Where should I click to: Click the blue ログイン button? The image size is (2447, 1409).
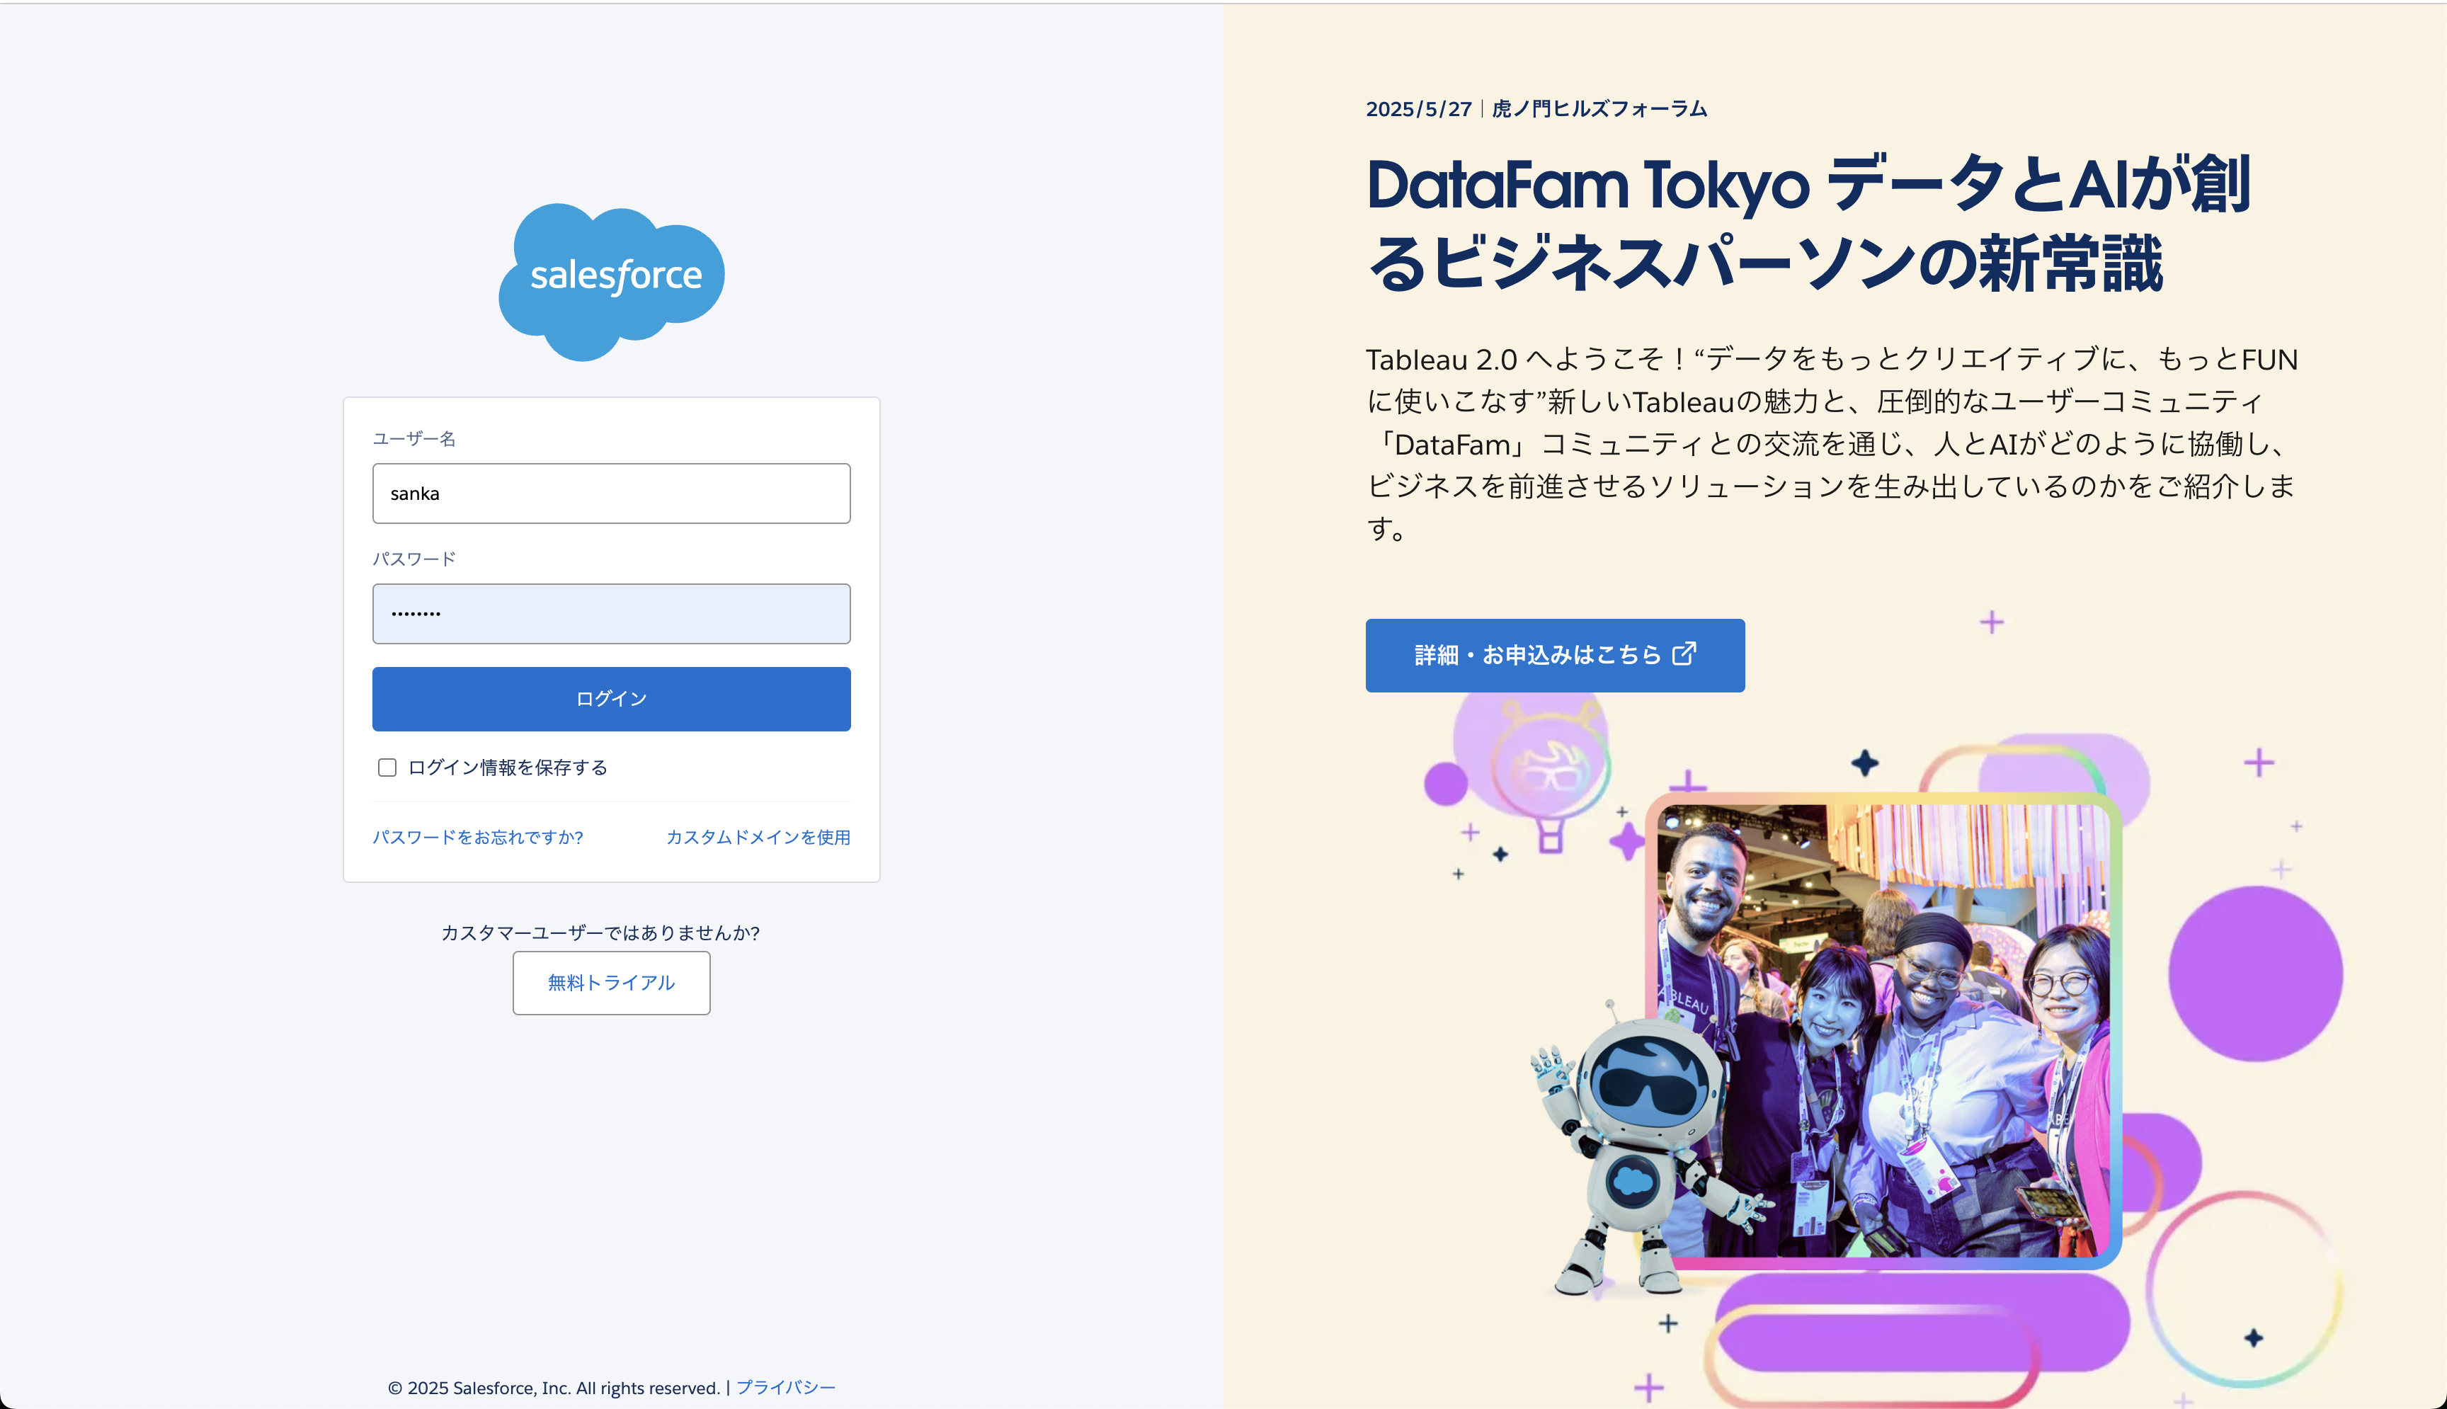tap(612, 699)
